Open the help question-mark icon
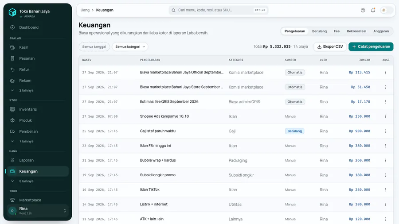Viewport: 399px width, 224px height. pyautogui.click(x=363, y=10)
